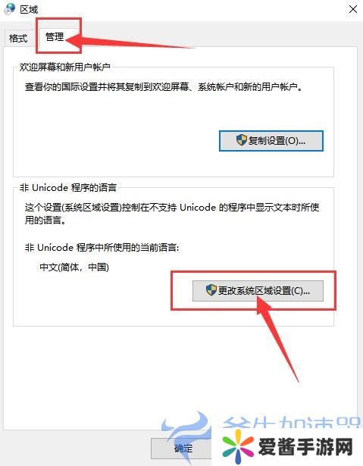This screenshot has width=363, height=466.
Task: Click the 这个设置(系统区域设置) explanation paragraph
Action: 172,214
